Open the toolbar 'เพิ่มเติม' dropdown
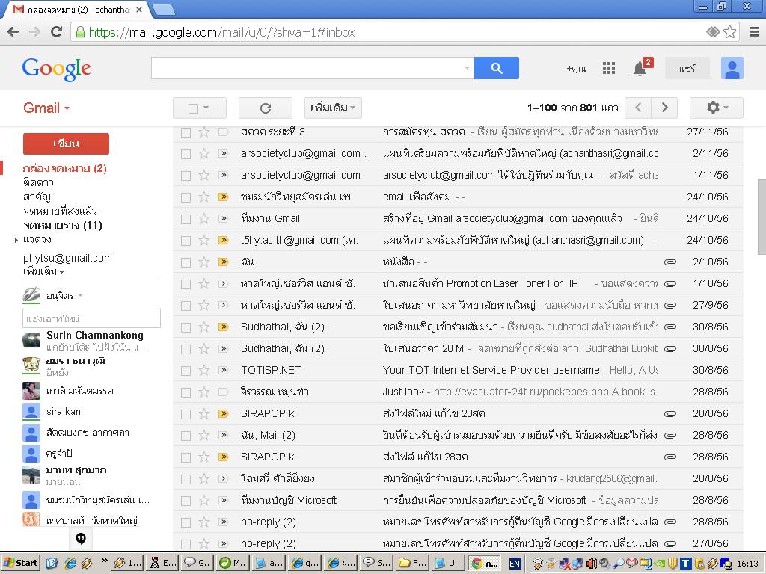Image resolution: width=766 pixels, height=574 pixels. coord(333,108)
